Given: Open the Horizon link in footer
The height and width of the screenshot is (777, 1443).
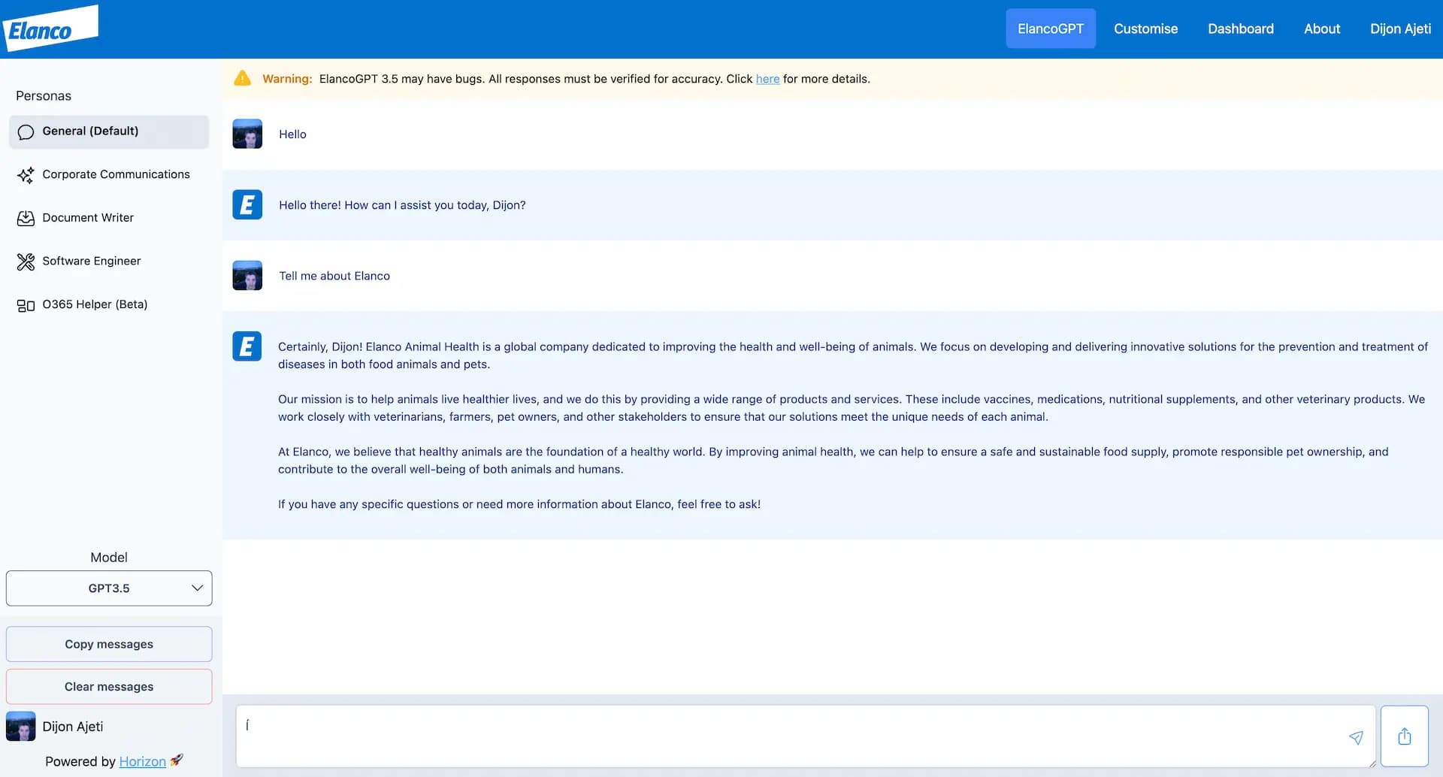Looking at the screenshot, I should pos(142,761).
